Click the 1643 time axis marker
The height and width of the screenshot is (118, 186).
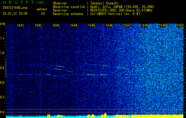point(56,25)
